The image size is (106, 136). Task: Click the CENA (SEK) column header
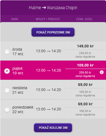click(84, 19)
